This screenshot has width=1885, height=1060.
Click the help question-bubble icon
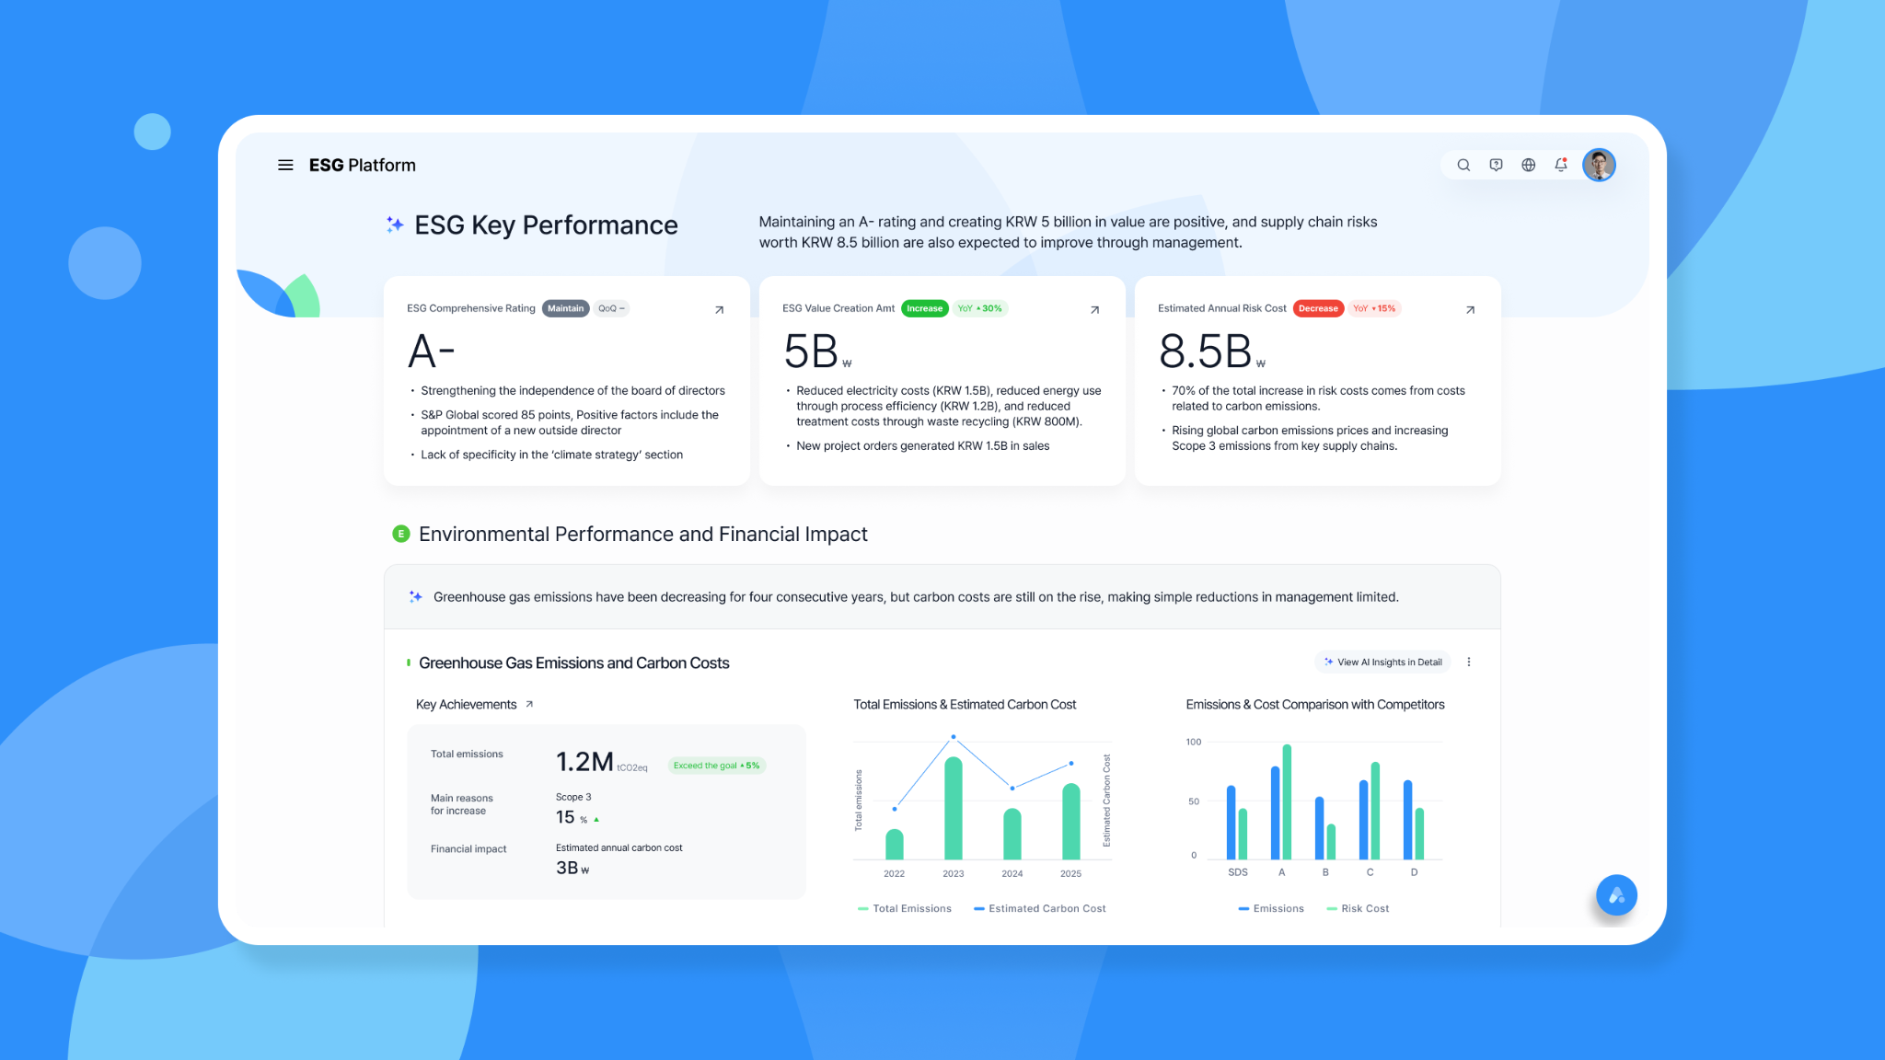pyautogui.click(x=1496, y=165)
